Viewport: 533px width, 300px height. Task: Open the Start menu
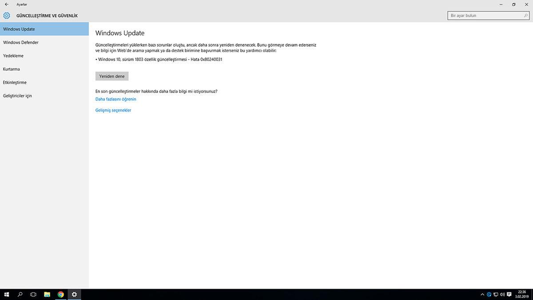[6, 294]
